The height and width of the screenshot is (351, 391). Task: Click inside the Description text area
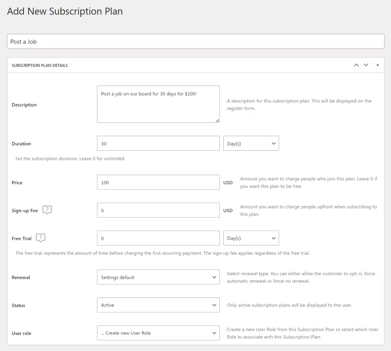coord(158,104)
